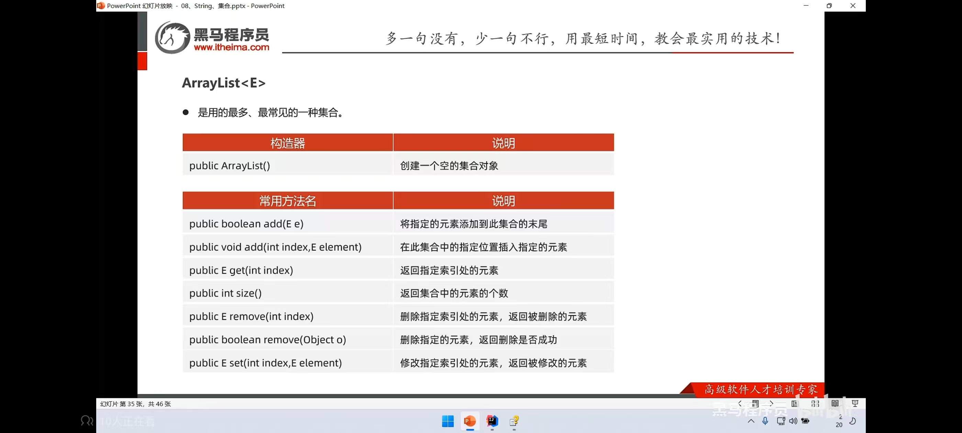
Task: Open the Windows Start menu
Action: [x=448, y=421]
